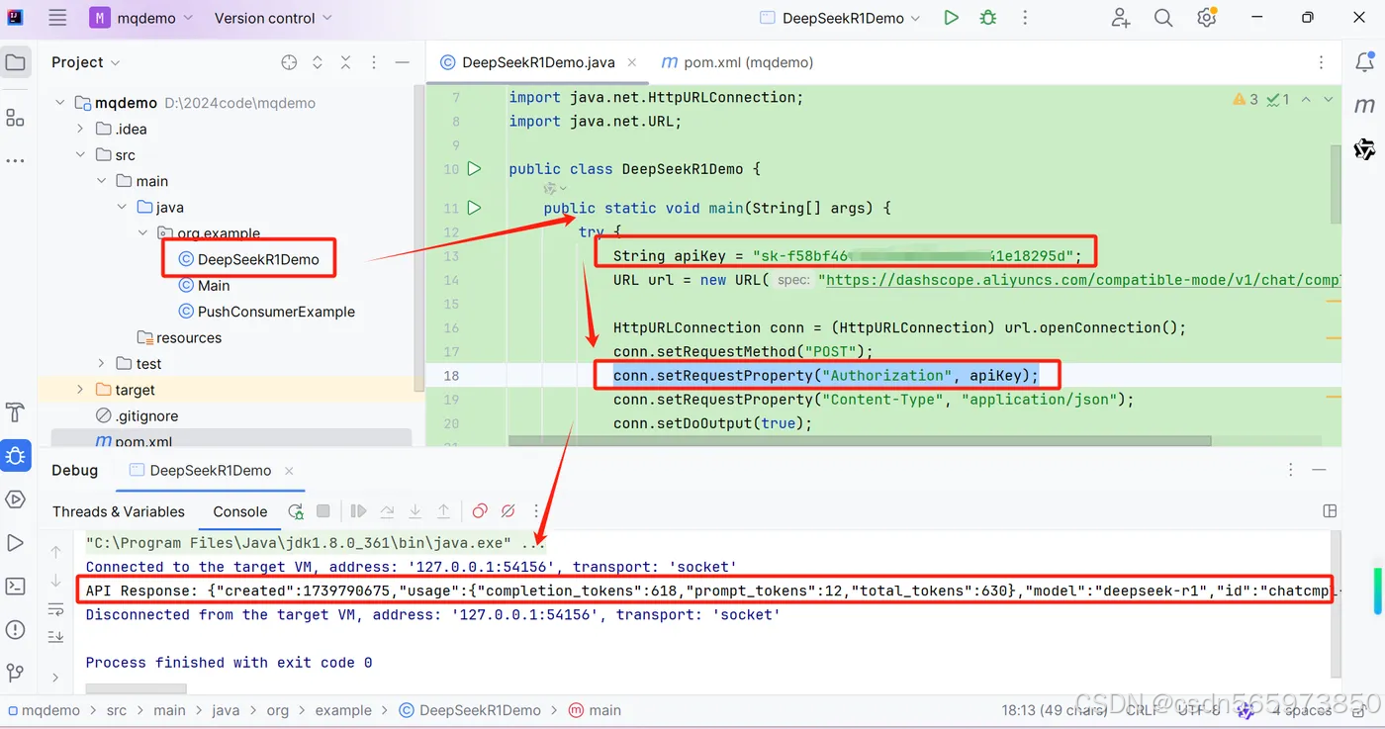Stop the debug process
The height and width of the screenshot is (729, 1385).
323,511
